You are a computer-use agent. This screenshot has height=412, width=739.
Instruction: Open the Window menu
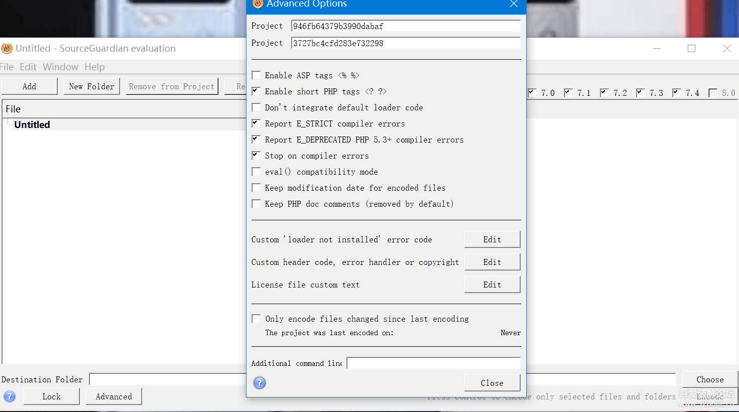[60, 67]
